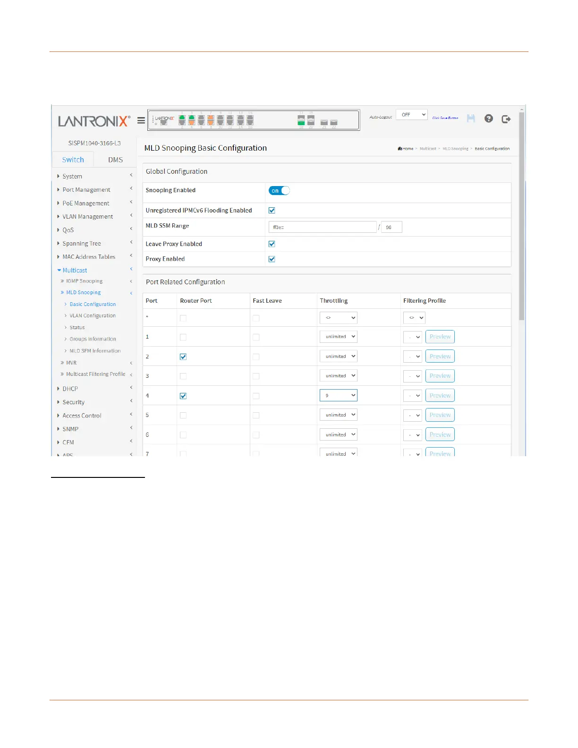This screenshot has height=748, width=578.
Task: Uncheck Unregistered IPMCv6 Flooding Enabled
Action: pos(272,211)
